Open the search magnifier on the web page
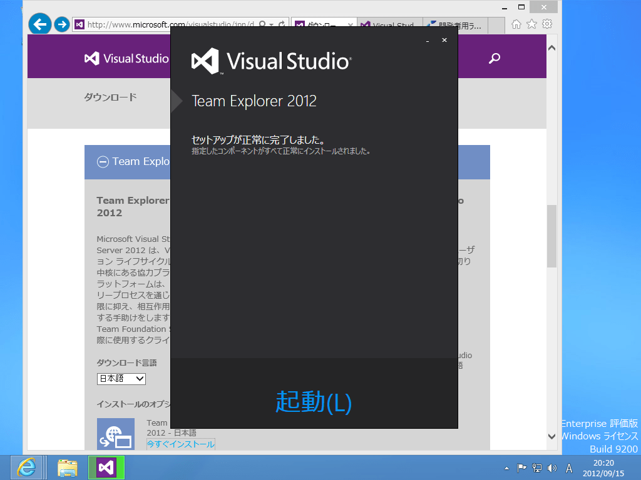This screenshot has height=480, width=641. click(495, 58)
